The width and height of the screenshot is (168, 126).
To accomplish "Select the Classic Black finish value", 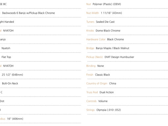I will click(x=102, y=75).
